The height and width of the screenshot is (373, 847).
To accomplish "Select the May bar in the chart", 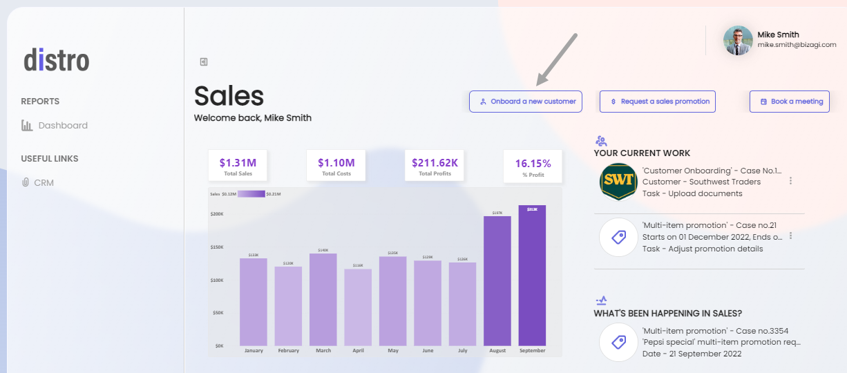I will point(393,301).
